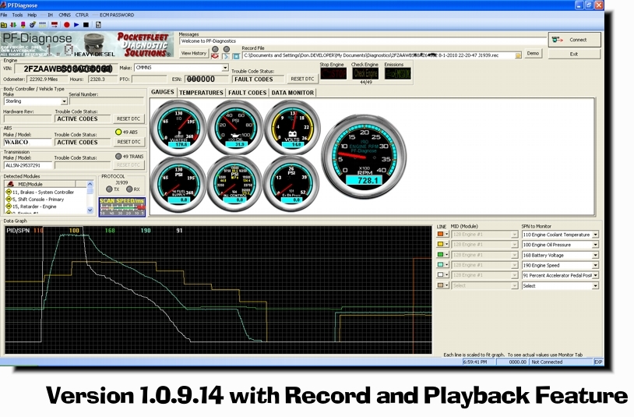
Task: Click the cyan line color swatch
Action: 440,264
